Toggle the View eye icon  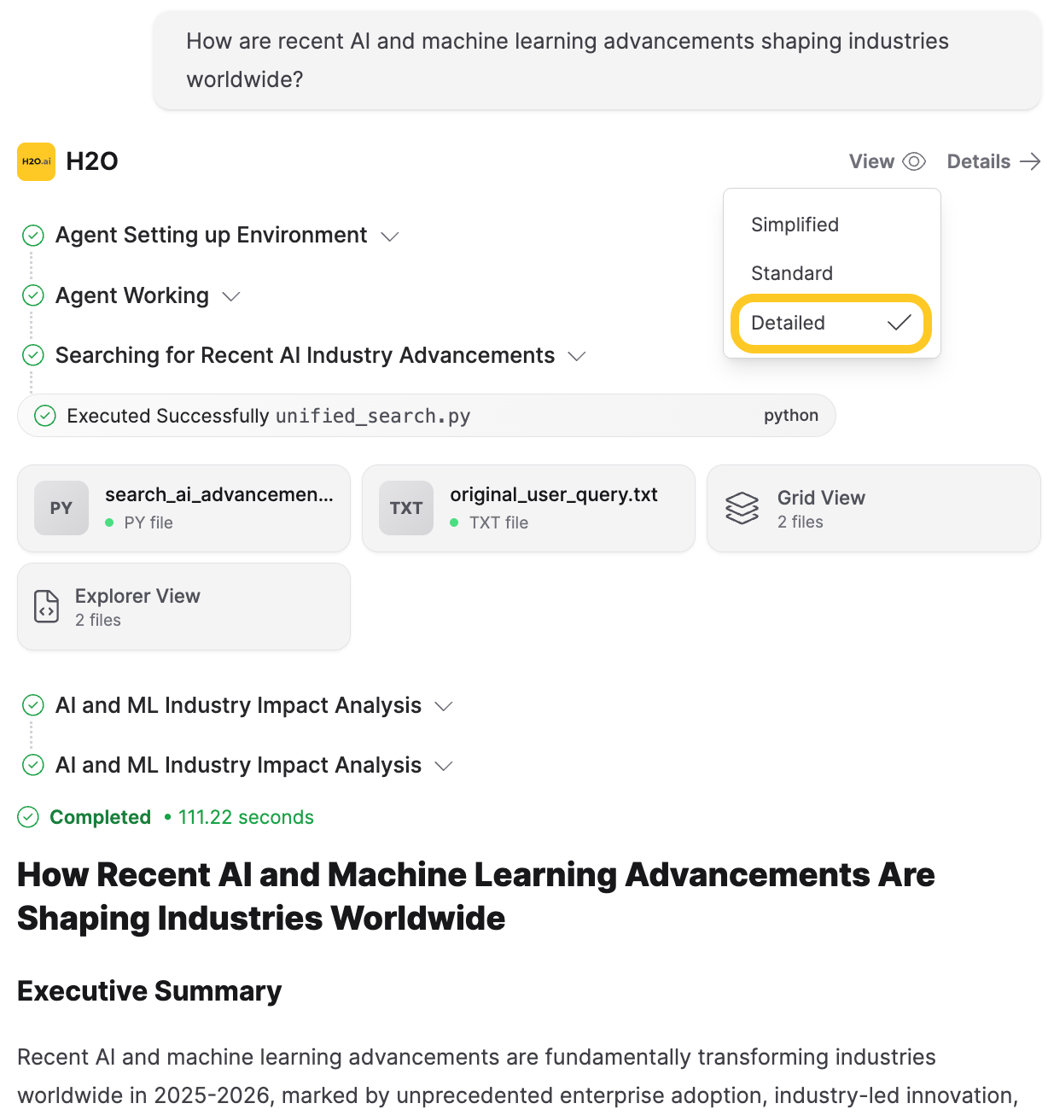(x=914, y=161)
